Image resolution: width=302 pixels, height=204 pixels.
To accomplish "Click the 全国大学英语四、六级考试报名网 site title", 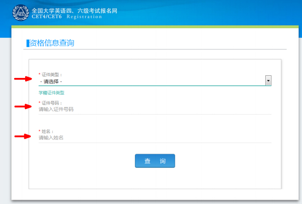I will (x=75, y=10).
